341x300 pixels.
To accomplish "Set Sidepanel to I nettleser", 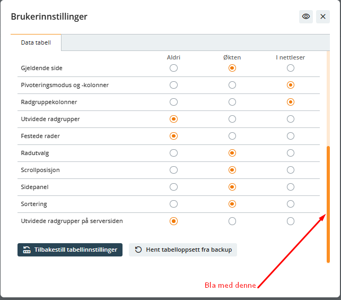I will pos(291,187).
